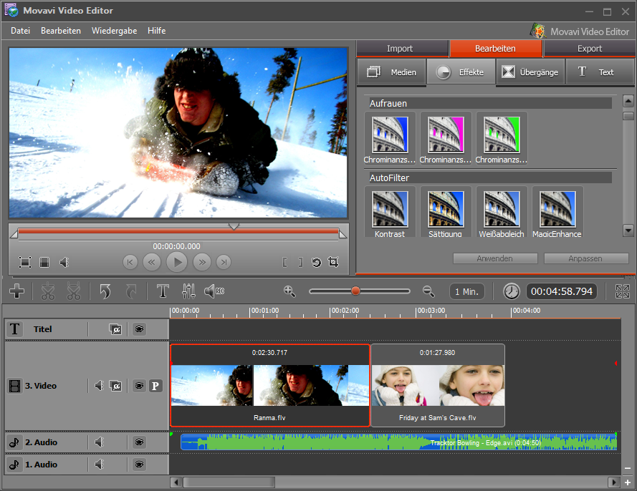Mute the 3. Video track audio

100,386
